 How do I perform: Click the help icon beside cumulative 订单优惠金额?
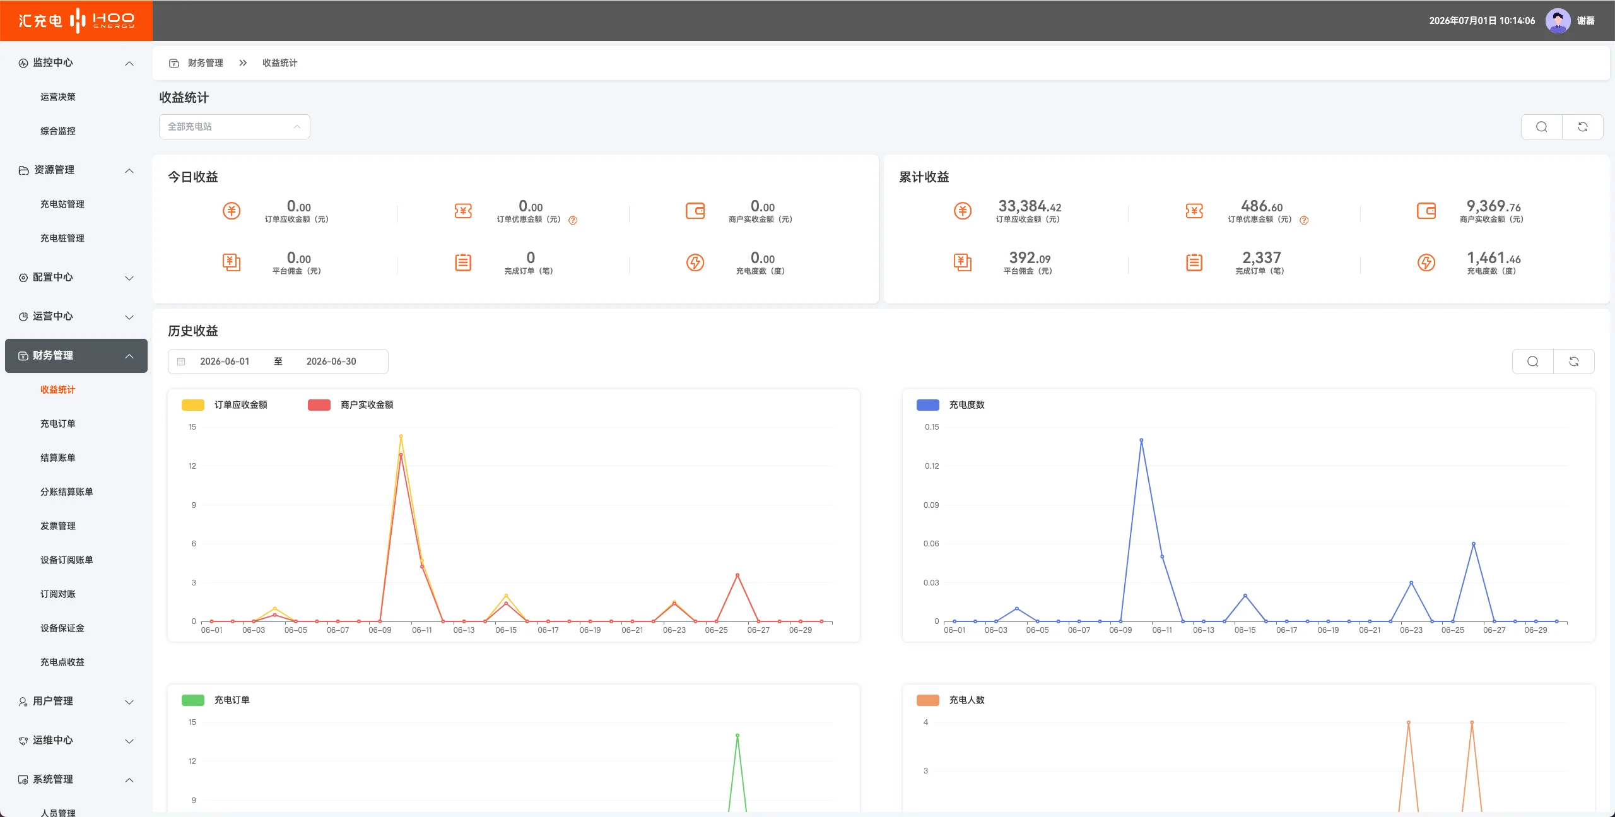click(1304, 220)
